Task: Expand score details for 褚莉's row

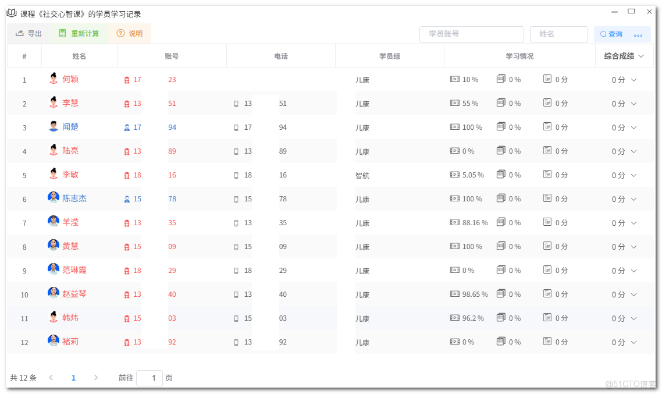Action: (634, 342)
